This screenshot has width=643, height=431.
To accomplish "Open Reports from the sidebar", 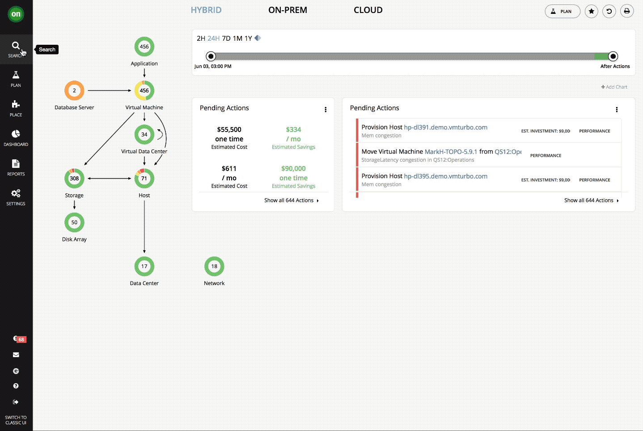I will [16, 167].
